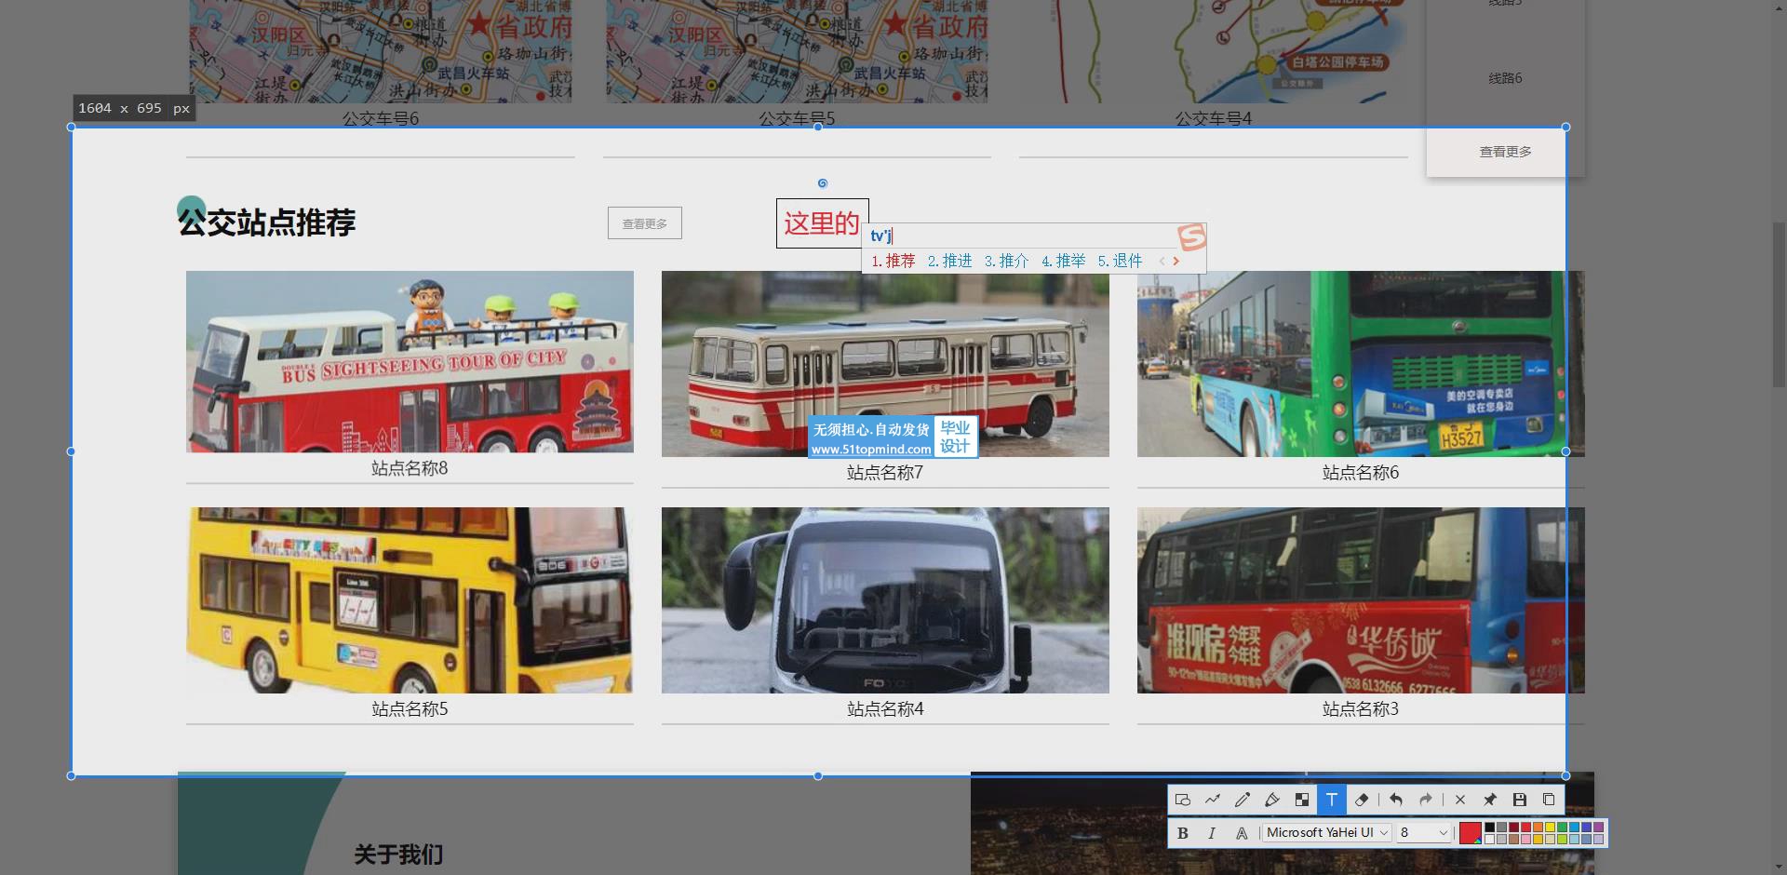Open 站点名称7 bus image

pos(885,364)
